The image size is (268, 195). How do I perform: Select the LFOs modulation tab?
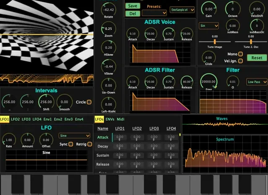[x=99, y=119]
